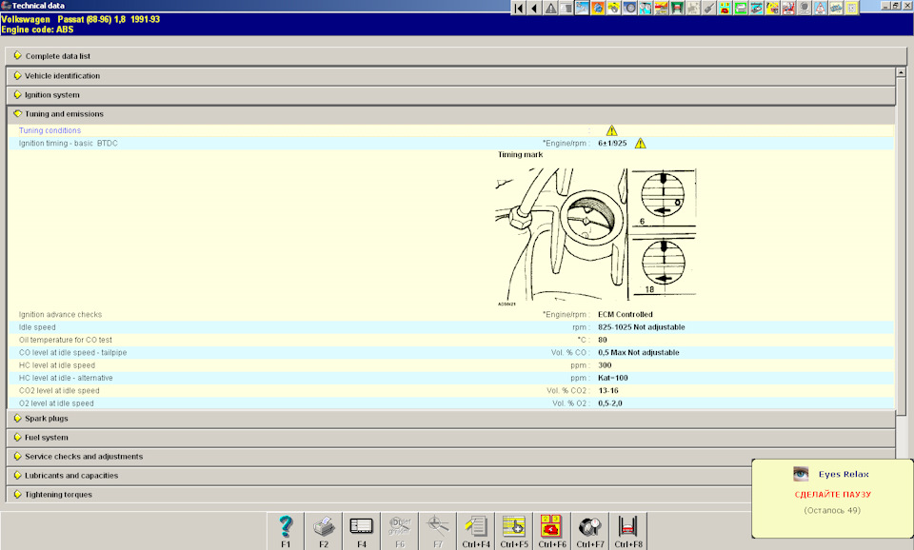The height and width of the screenshot is (550, 914).
Task: Click the gray diagnostic tool toolbar icon
Action: click(708, 9)
